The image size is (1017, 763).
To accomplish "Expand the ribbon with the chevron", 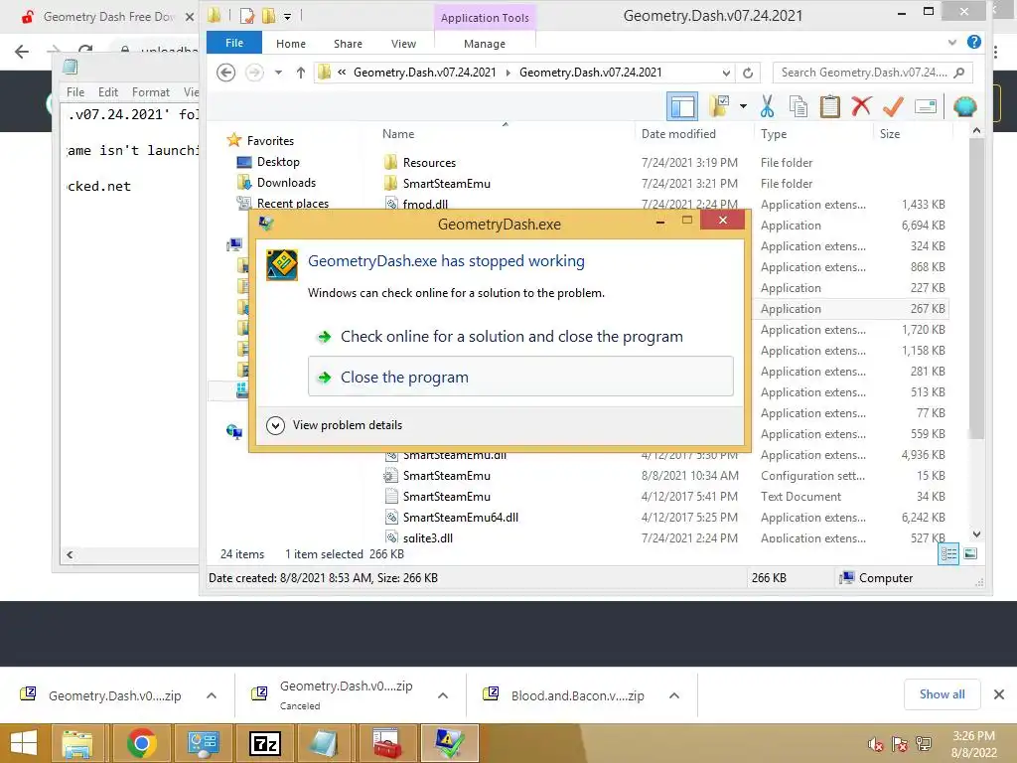I will click(x=952, y=43).
